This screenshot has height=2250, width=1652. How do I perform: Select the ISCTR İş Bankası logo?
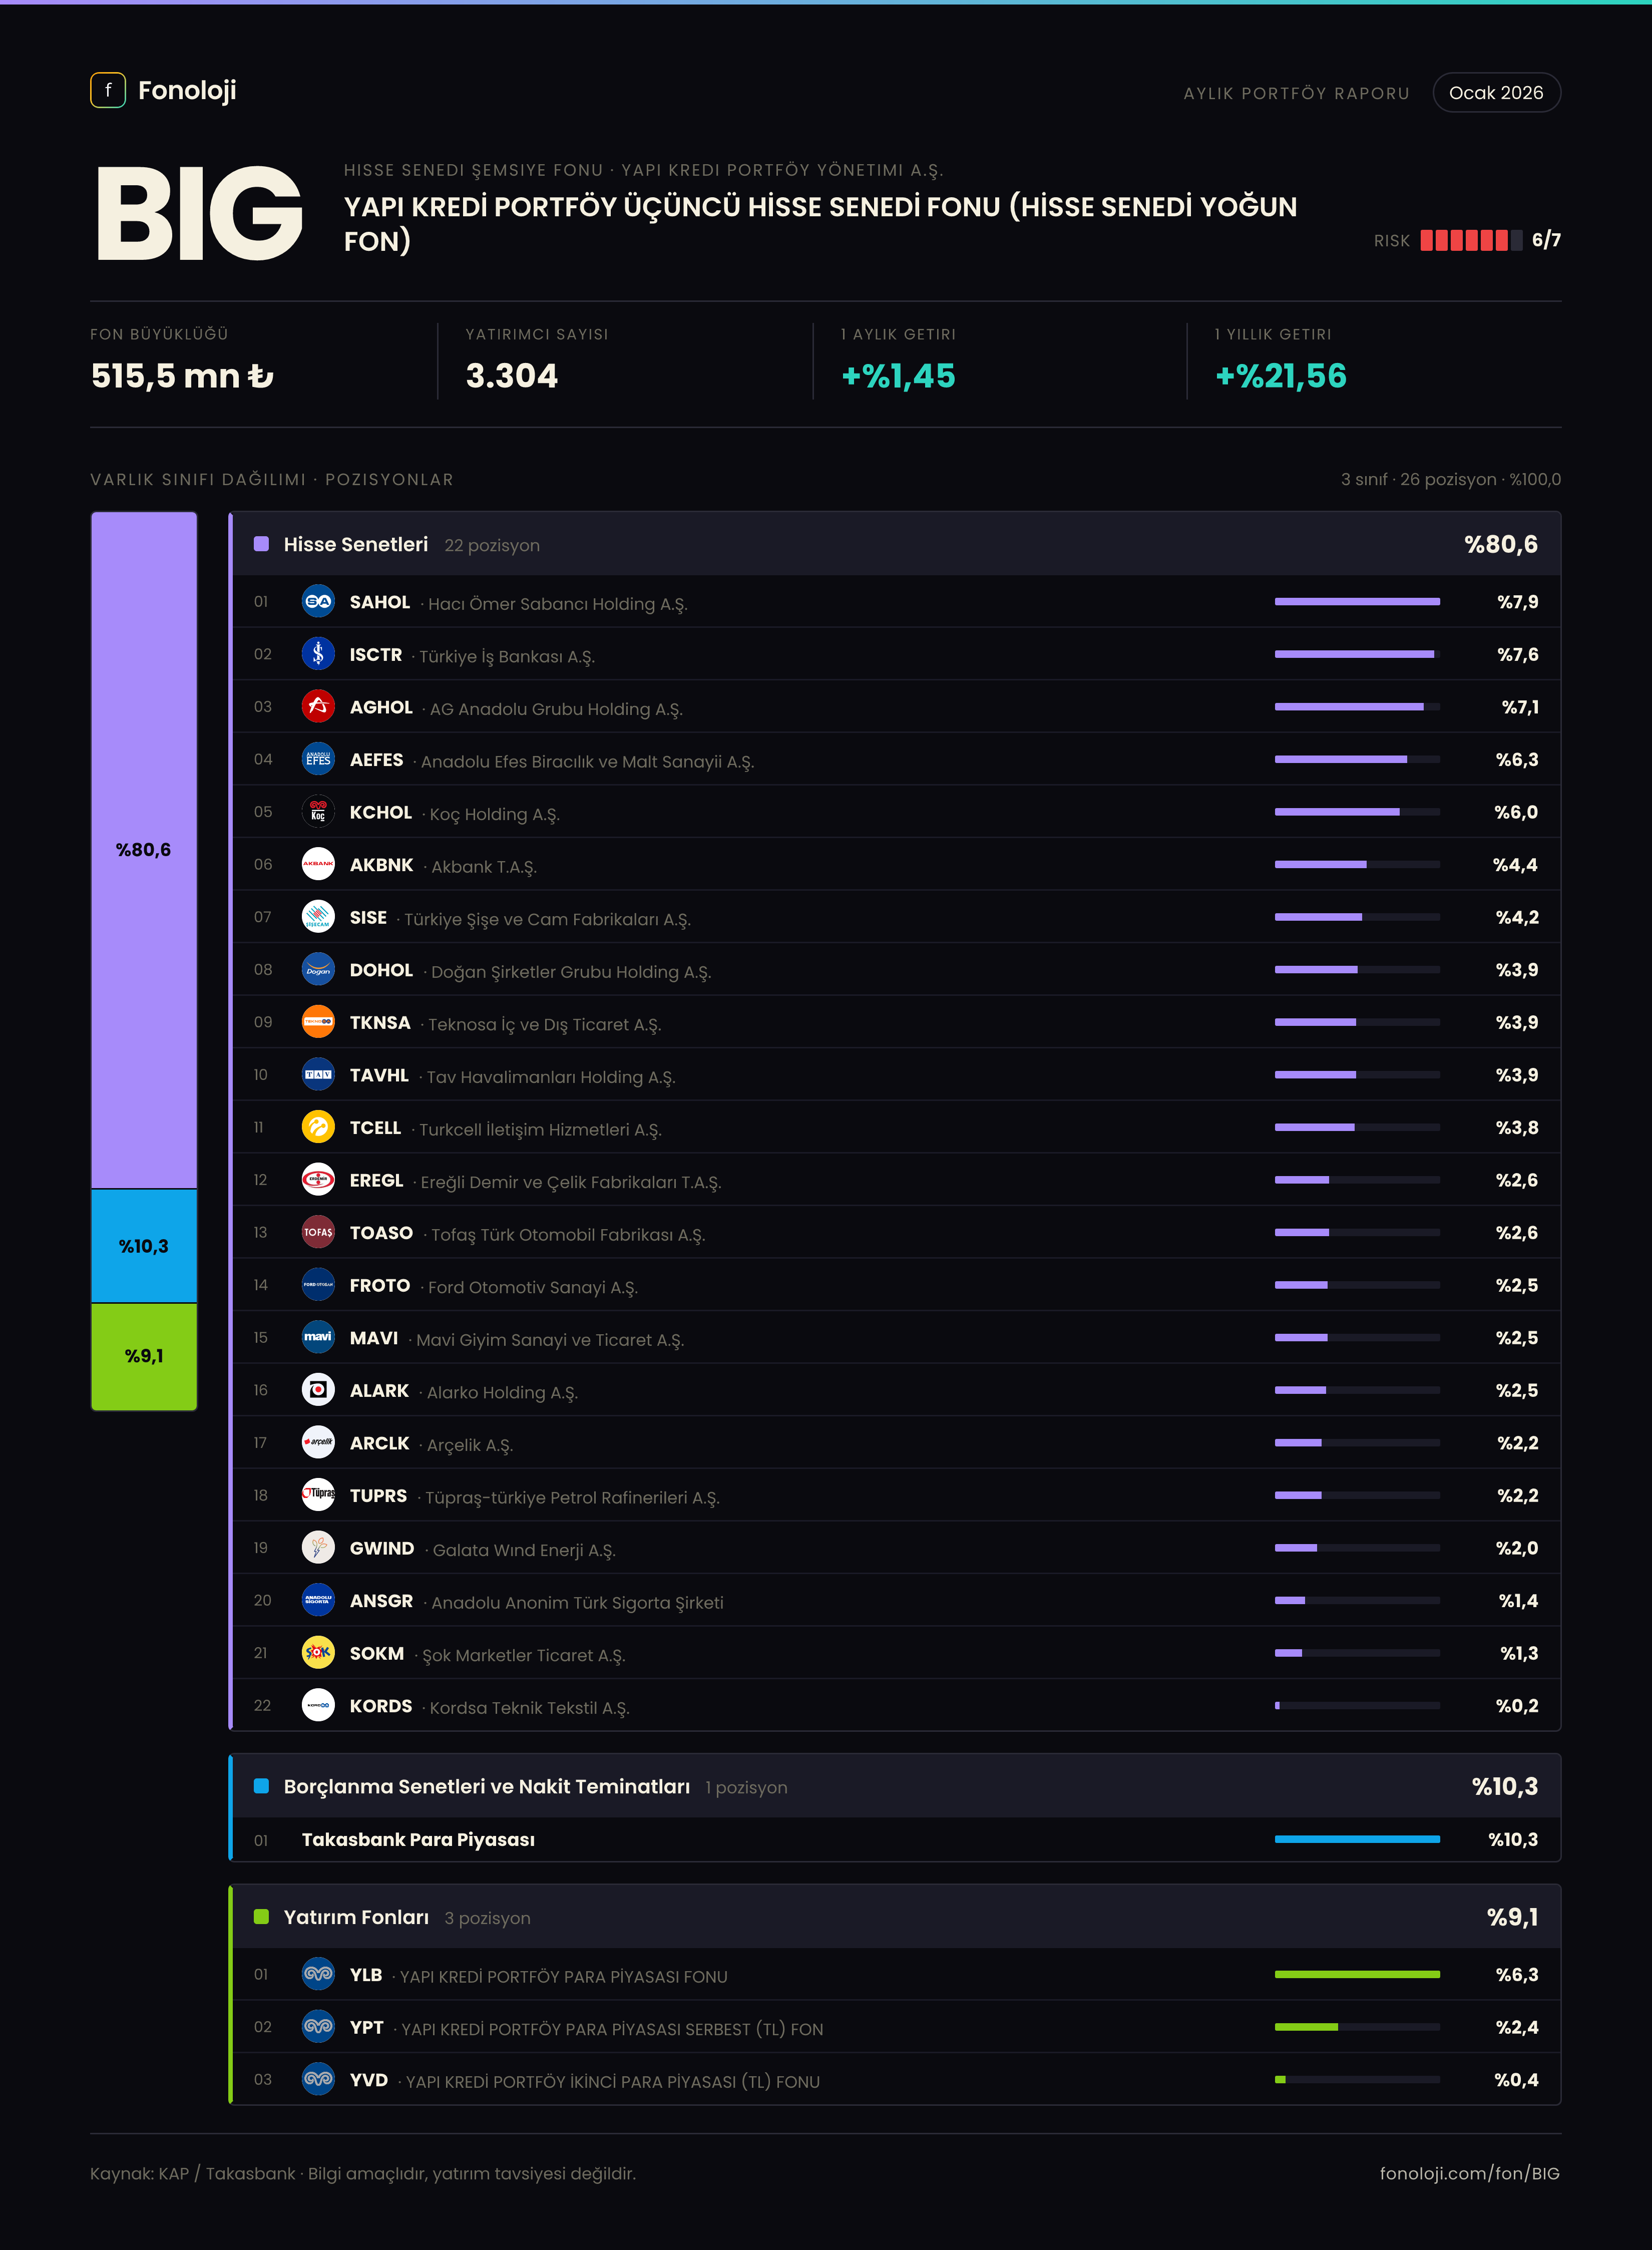coord(318,654)
